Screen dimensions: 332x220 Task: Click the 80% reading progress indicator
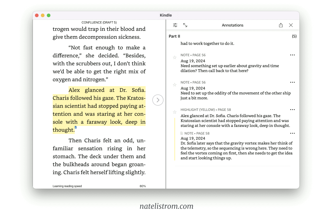pos(143,186)
